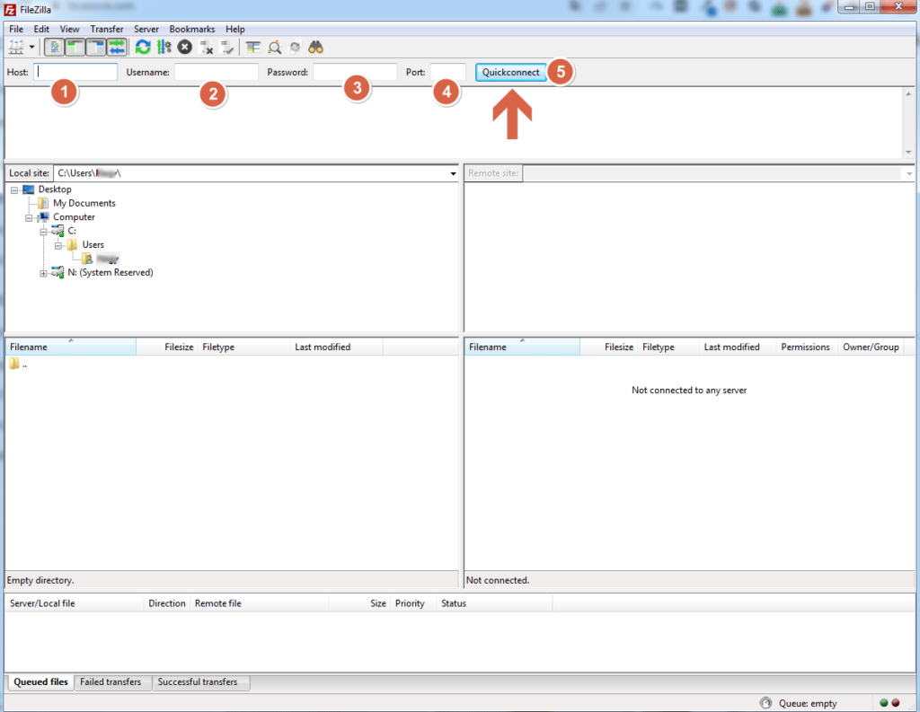Screen dimensions: 920x712
Task: Cancel the current operation
Action: coord(185,47)
